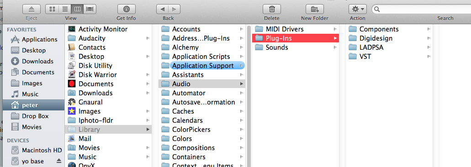Click the Eject toolbar button

click(x=31, y=9)
